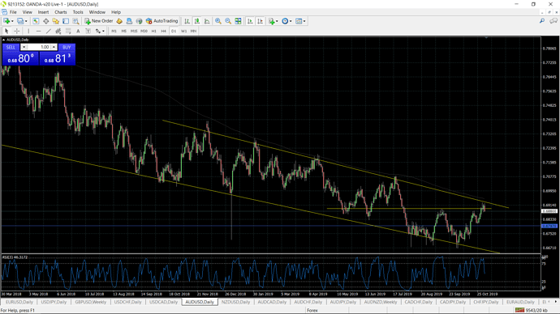The height and width of the screenshot is (314, 560).
Task: Select the Crosshair tool
Action: [x=16, y=31]
